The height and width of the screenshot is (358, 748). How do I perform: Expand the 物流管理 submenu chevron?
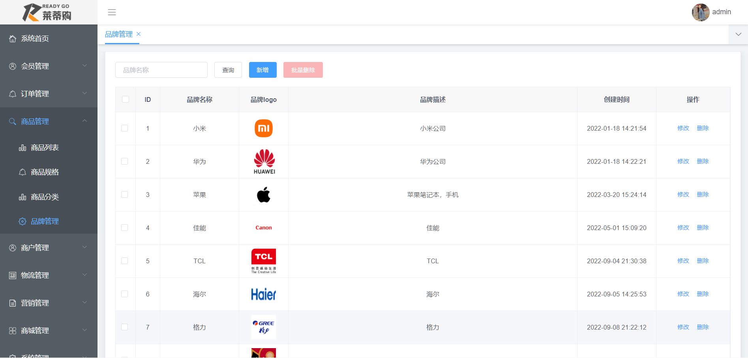pos(84,275)
